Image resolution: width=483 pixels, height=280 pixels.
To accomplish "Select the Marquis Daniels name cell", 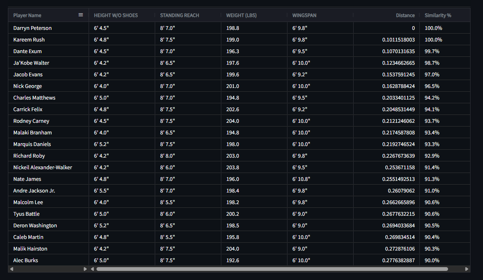I will tap(48, 144).
